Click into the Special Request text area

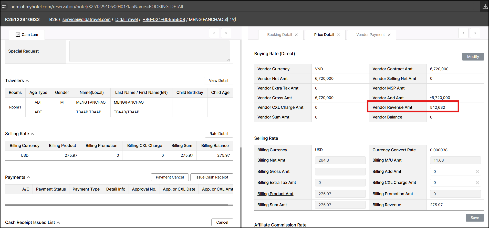pyautogui.click(x=149, y=51)
